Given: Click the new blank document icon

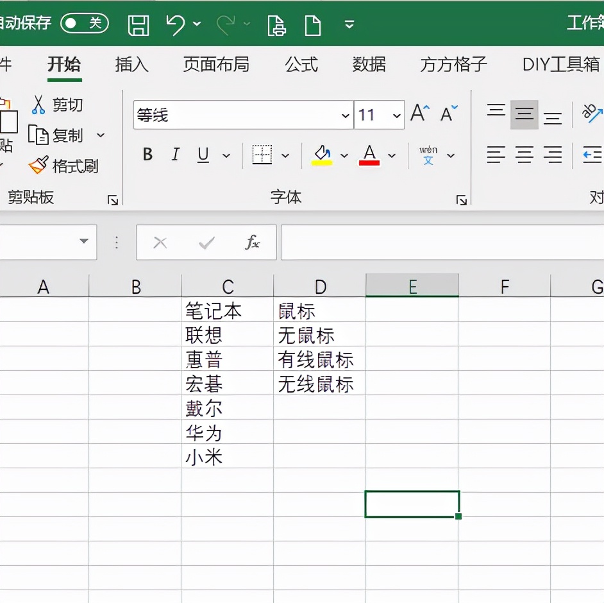Looking at the screenshot, I should click(x=312, y=26).
